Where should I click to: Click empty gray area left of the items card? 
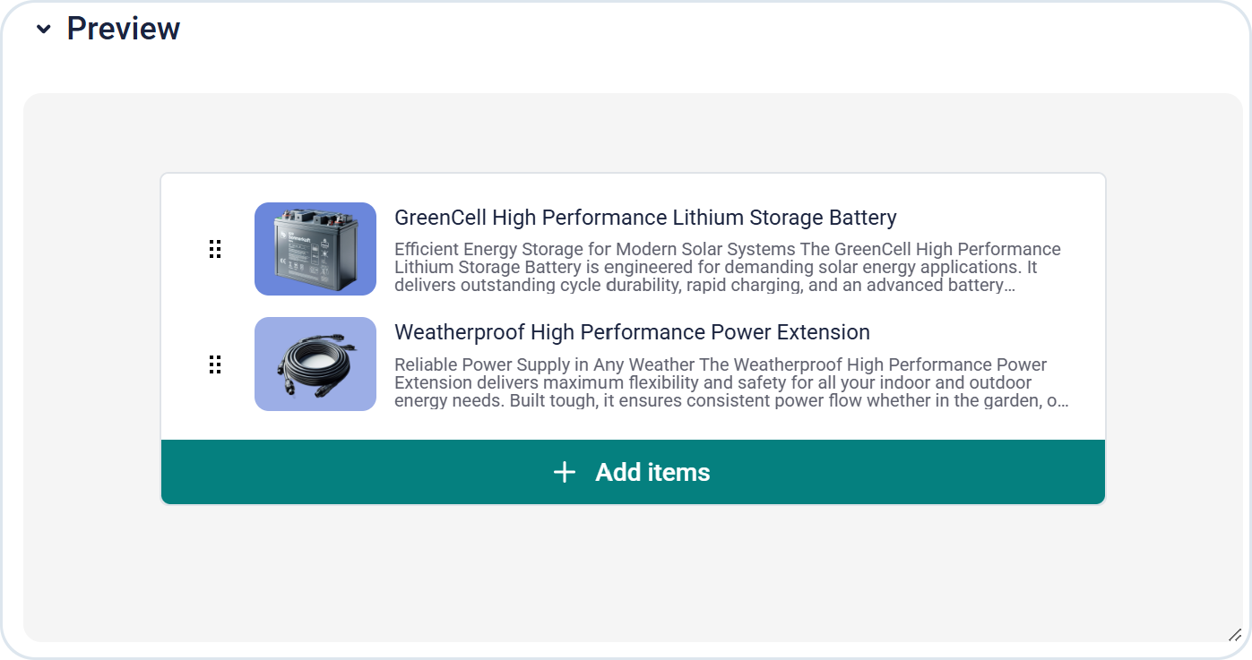pos(91,340)
